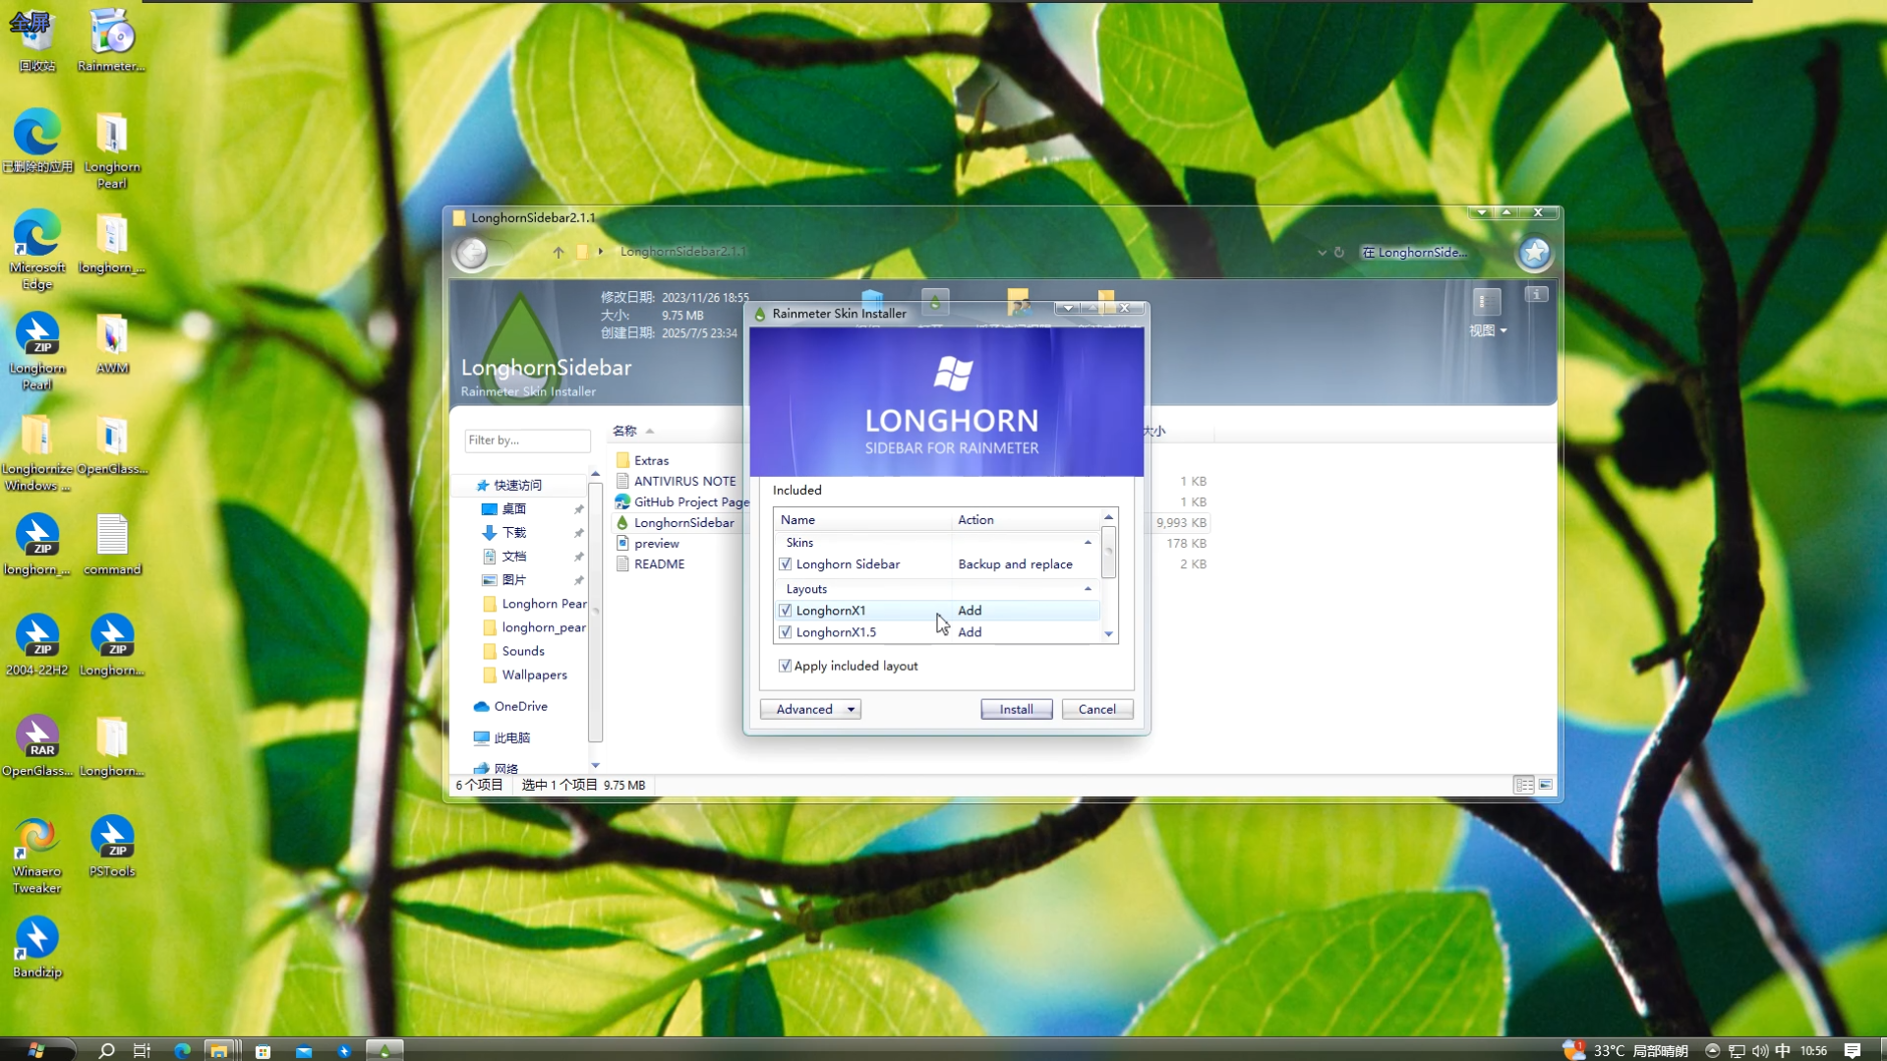1887x1061 pixels.
Task: Sort files by the 名称 column header
Action: click(624, 431)
